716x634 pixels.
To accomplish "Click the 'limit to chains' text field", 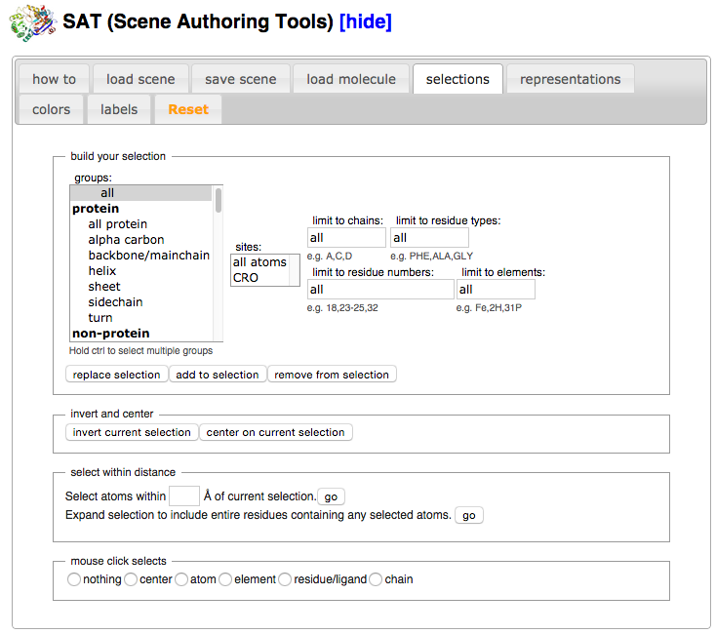I will 346,238.
